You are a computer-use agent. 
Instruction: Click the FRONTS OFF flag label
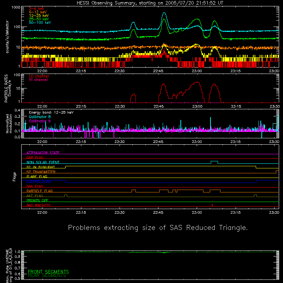pos(37,201)
